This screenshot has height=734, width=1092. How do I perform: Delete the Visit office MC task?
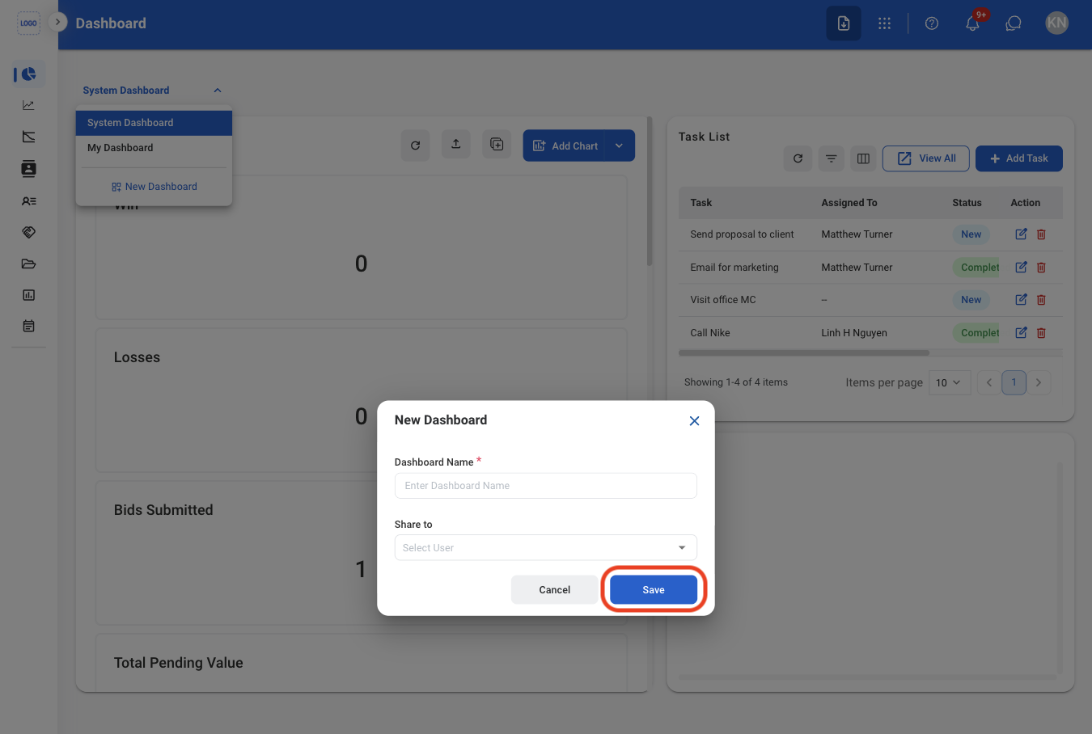pyautogui.click(x=1042, y=300)
